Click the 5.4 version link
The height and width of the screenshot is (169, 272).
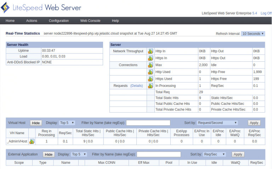tap(255, 13)
